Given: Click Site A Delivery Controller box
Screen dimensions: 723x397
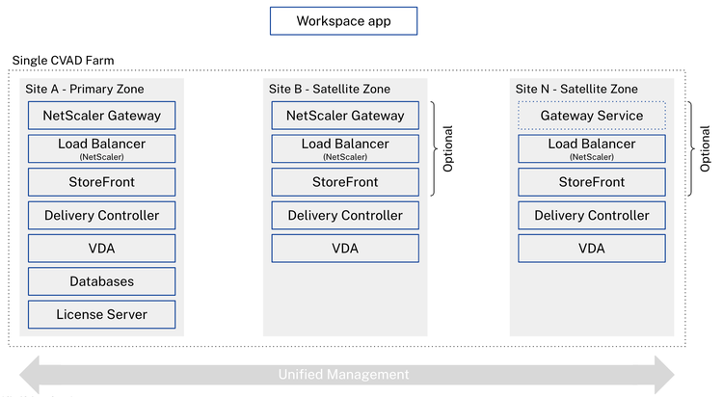Looking at the screenshot, I should point(101,215).
